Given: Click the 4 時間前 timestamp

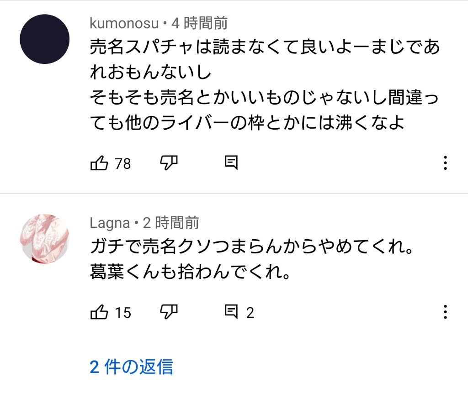Looking at the screenshot, I should pyautogui.click(x=199, y=23).
